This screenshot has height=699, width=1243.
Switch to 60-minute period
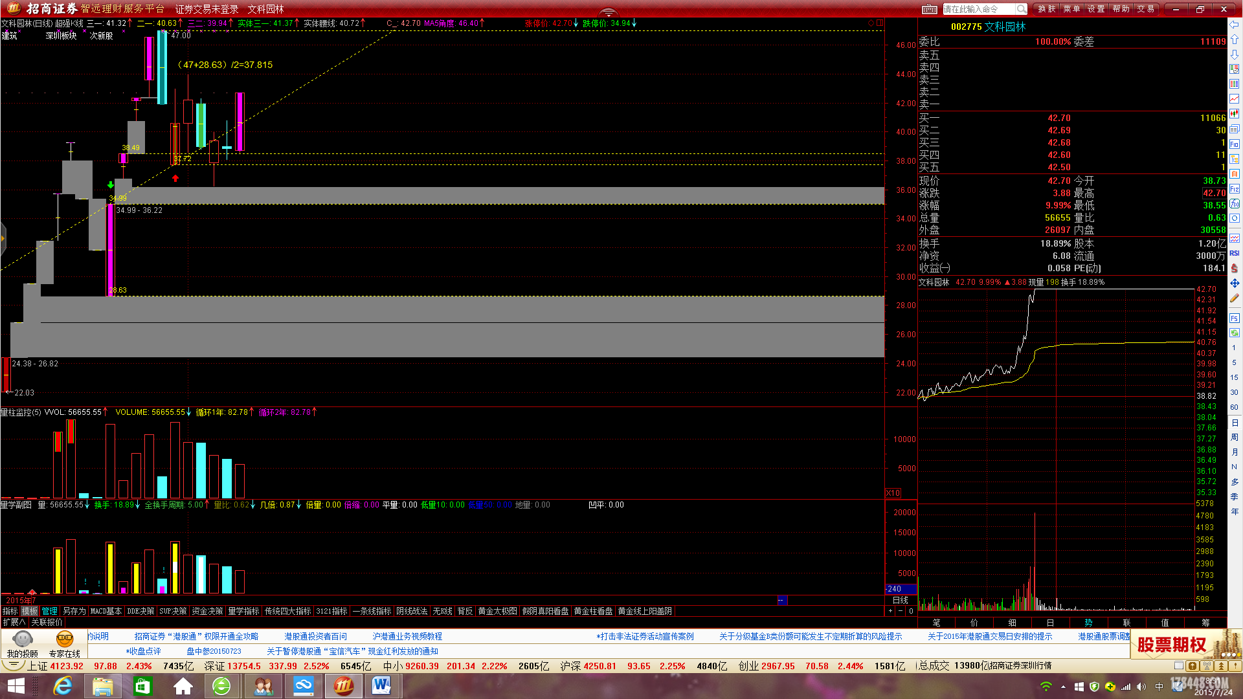[x=1234, y=408]
